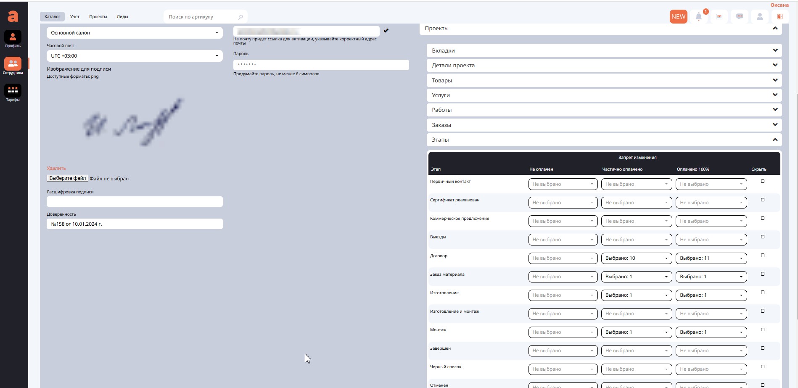Click the logout door icon
Viewport: 798px width, 388px height.
click(780, 17)
